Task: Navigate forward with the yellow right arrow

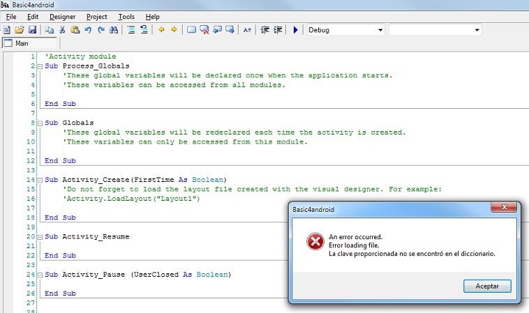Action: coord(174,30)
